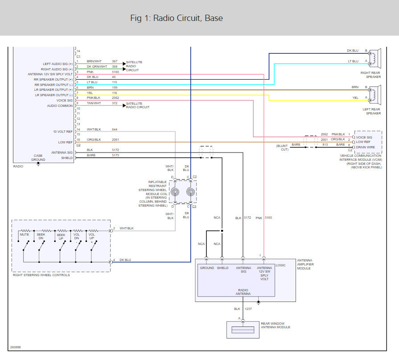Click the 'C2' connector label on coil

click(195, 177)
